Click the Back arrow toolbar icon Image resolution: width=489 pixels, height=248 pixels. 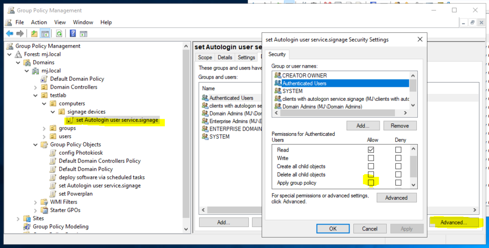10,33
